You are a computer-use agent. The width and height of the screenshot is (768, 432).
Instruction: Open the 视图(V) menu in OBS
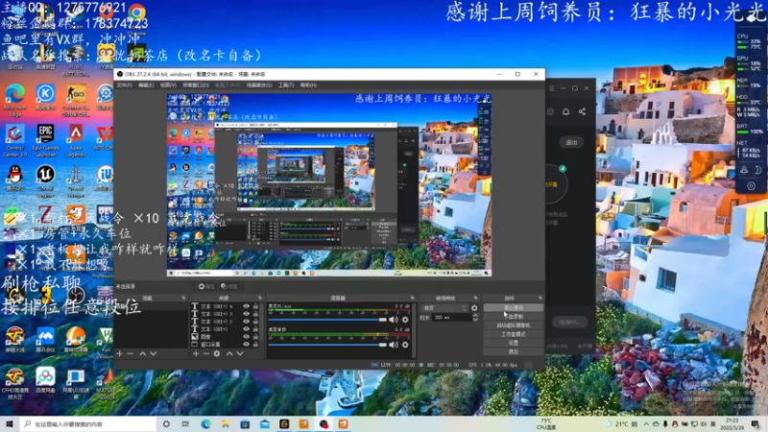coord(168,85)
